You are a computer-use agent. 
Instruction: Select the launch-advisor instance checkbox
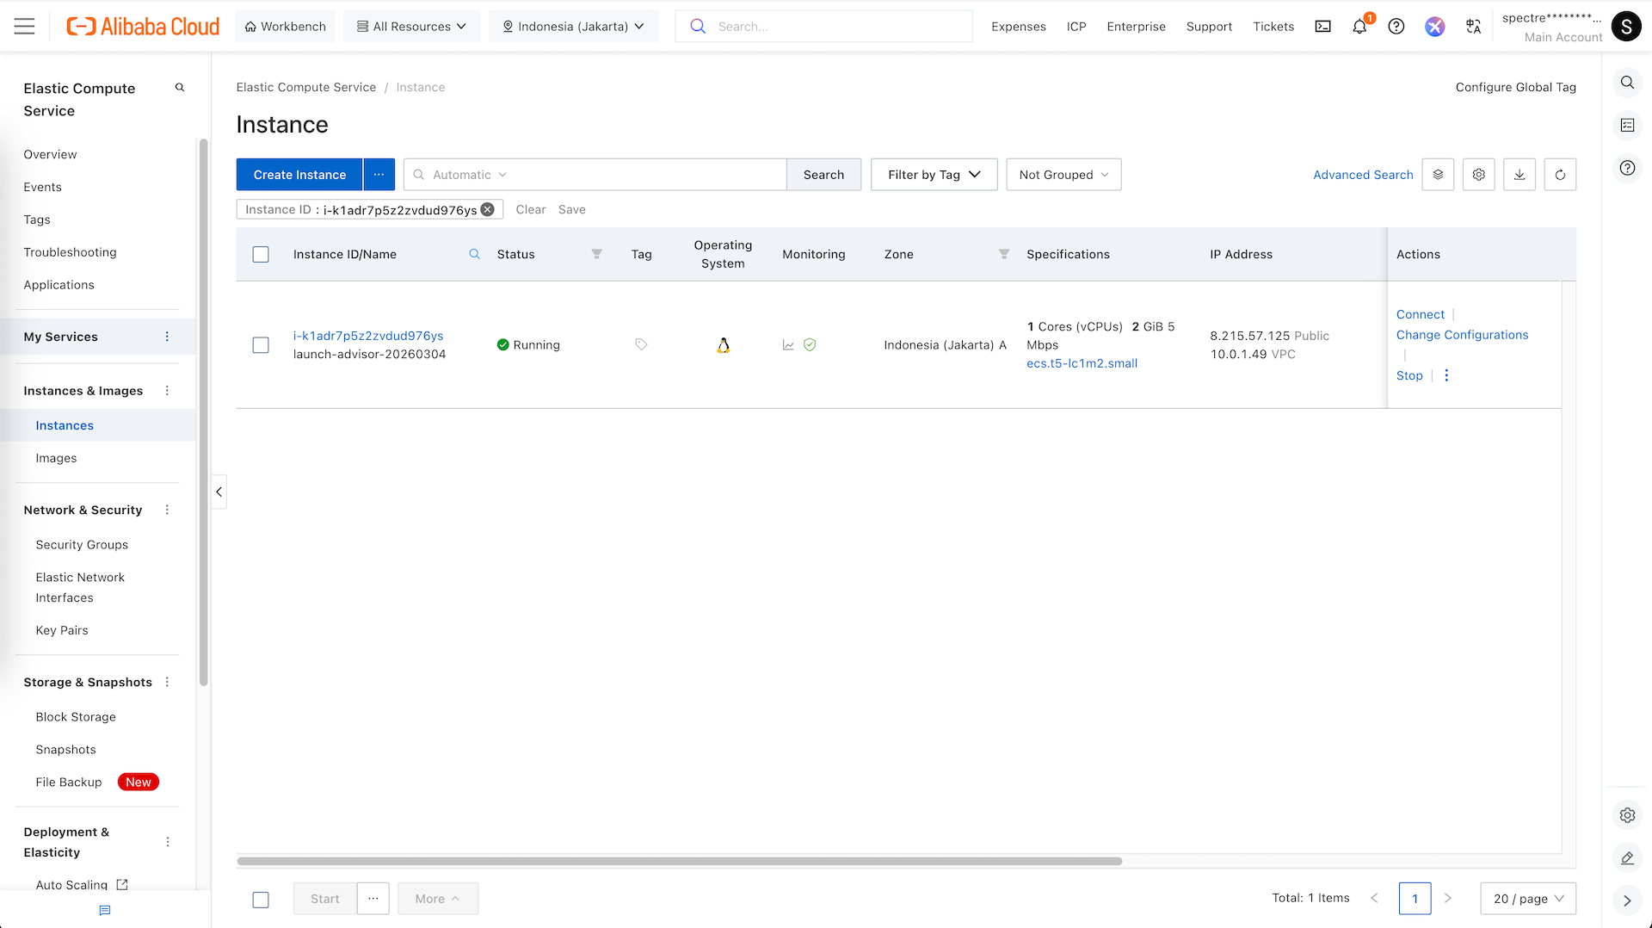(x=261, y=345)
